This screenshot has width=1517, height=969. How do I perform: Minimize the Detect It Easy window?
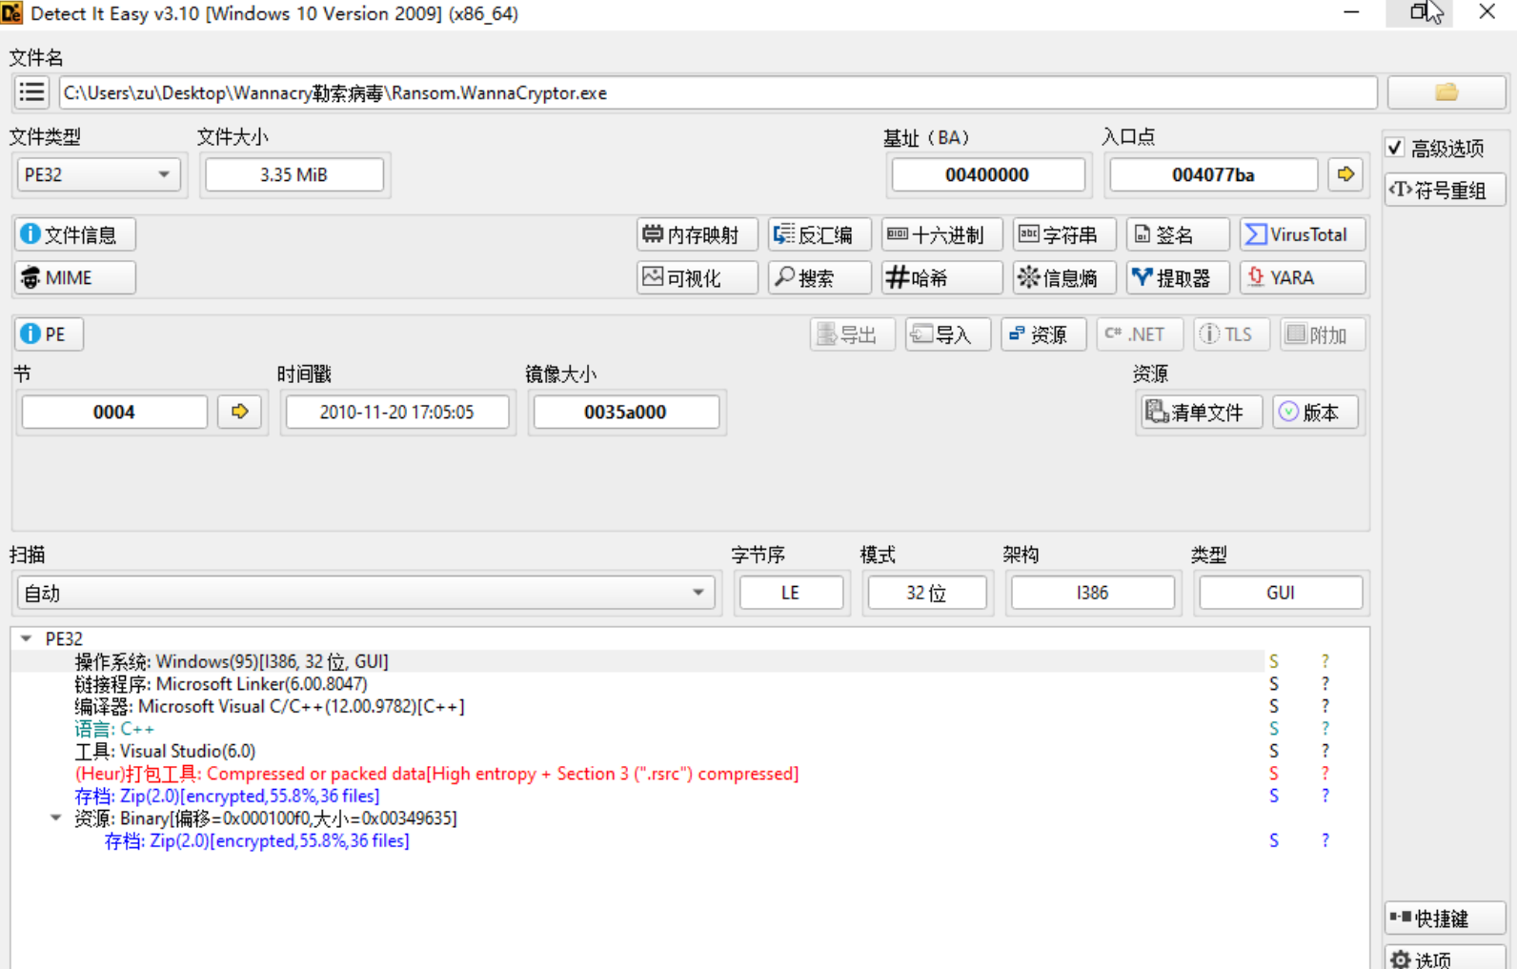point(1351,12)
